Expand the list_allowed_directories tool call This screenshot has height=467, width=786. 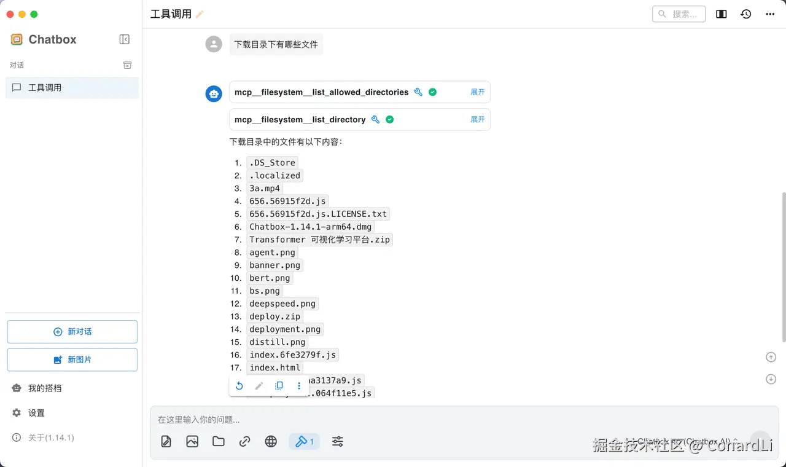pos(478,92)
